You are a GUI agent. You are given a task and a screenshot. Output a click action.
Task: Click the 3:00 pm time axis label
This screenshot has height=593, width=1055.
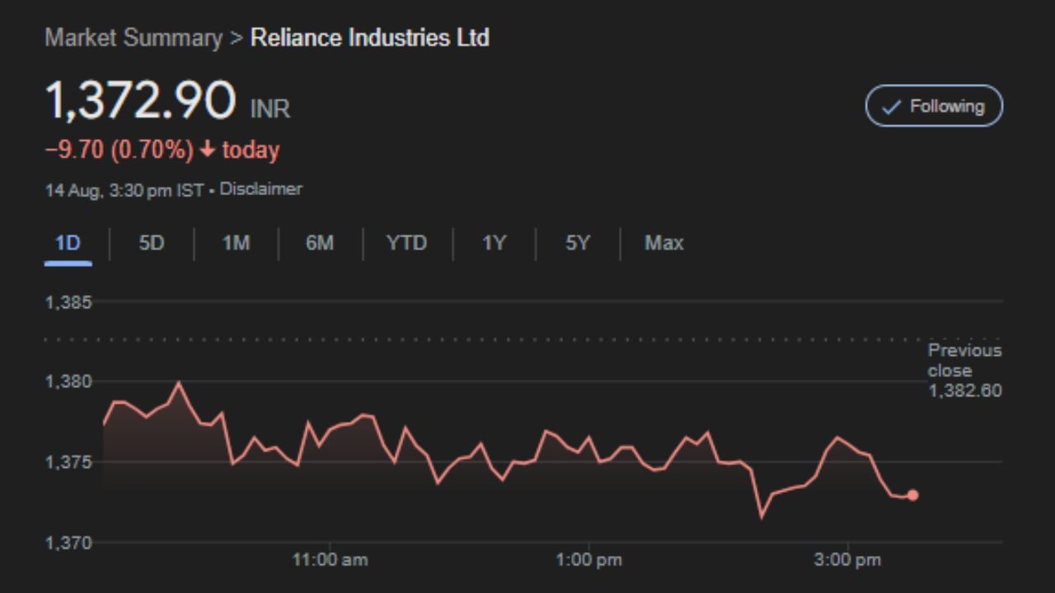coord(847,561)
